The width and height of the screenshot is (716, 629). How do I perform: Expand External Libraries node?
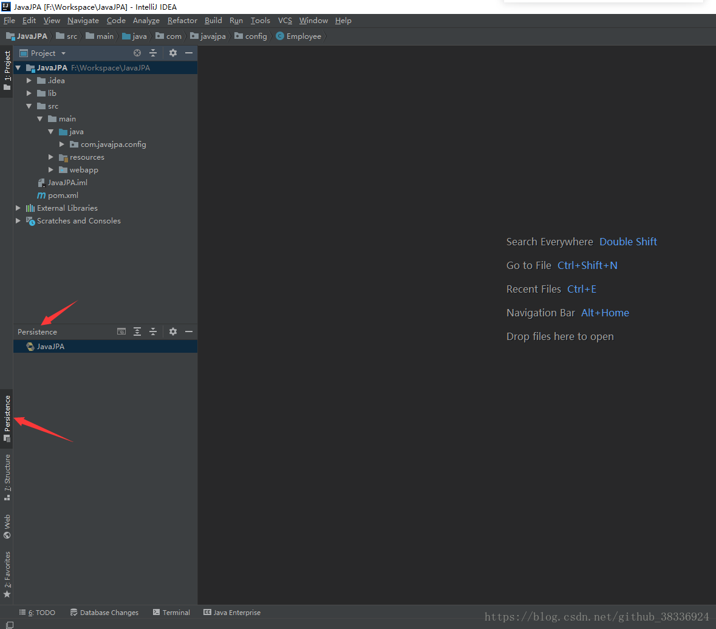(18, 208)
